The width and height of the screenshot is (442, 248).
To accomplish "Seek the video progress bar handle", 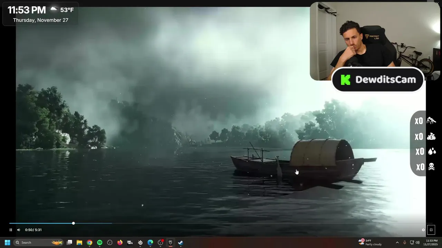I will (73, 223).
